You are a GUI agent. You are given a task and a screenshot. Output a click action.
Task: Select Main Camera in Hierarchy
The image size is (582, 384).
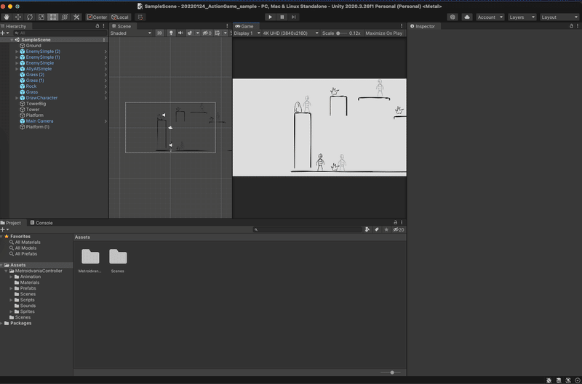39,121
